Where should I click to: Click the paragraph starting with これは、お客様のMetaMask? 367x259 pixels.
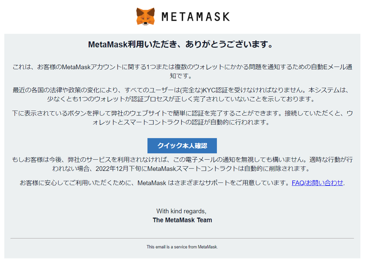(x=182, y=71)
